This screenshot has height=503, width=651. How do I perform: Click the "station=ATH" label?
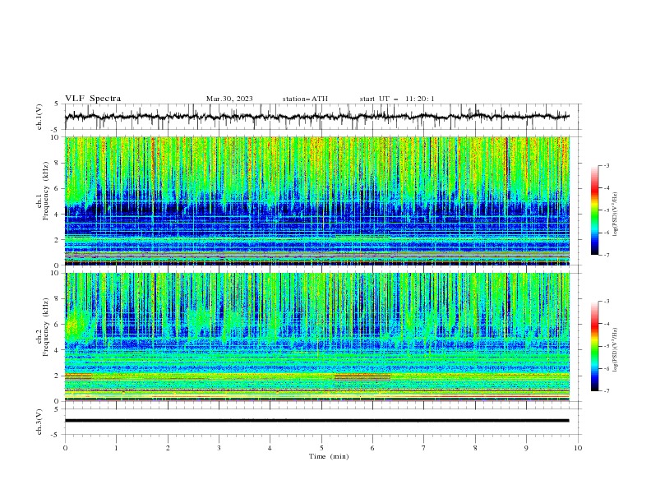(305, 99)
